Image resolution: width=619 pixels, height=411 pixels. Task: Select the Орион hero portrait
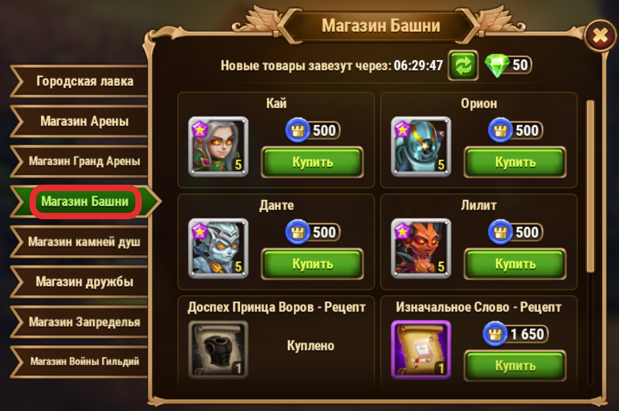click(x=421, y=146)
